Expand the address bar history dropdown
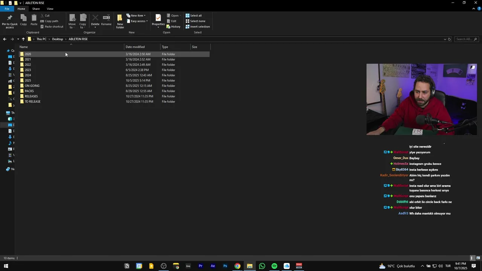482x271 pixels. coord(445,39)
